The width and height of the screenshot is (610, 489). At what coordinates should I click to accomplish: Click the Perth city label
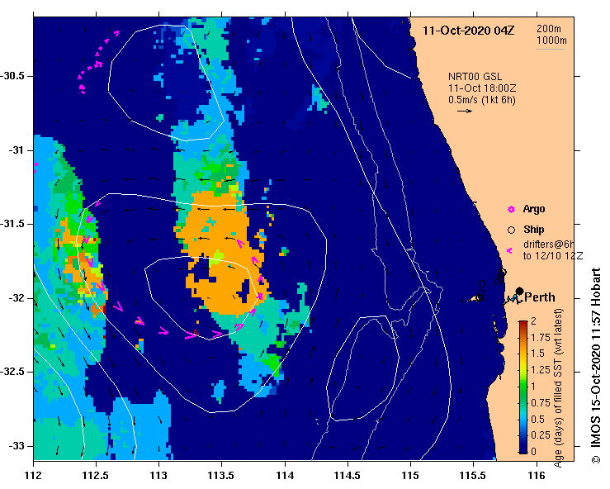point(540,297)
